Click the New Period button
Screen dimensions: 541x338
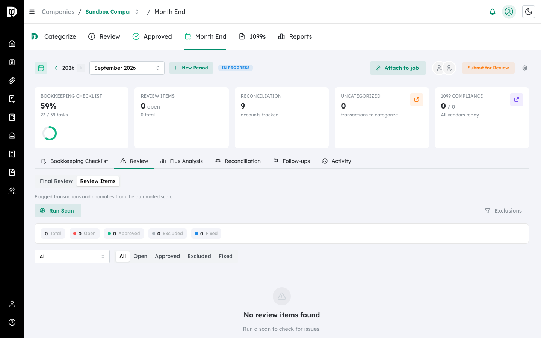point(191,68)
